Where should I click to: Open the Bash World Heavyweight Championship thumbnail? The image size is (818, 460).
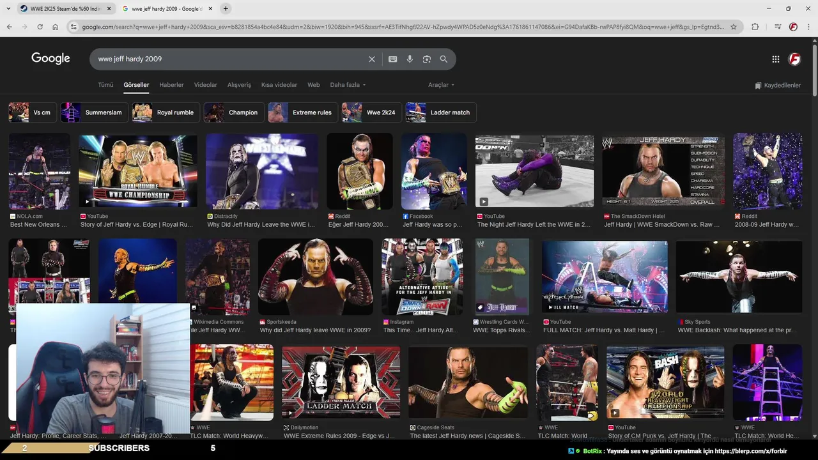click(665, 382)
